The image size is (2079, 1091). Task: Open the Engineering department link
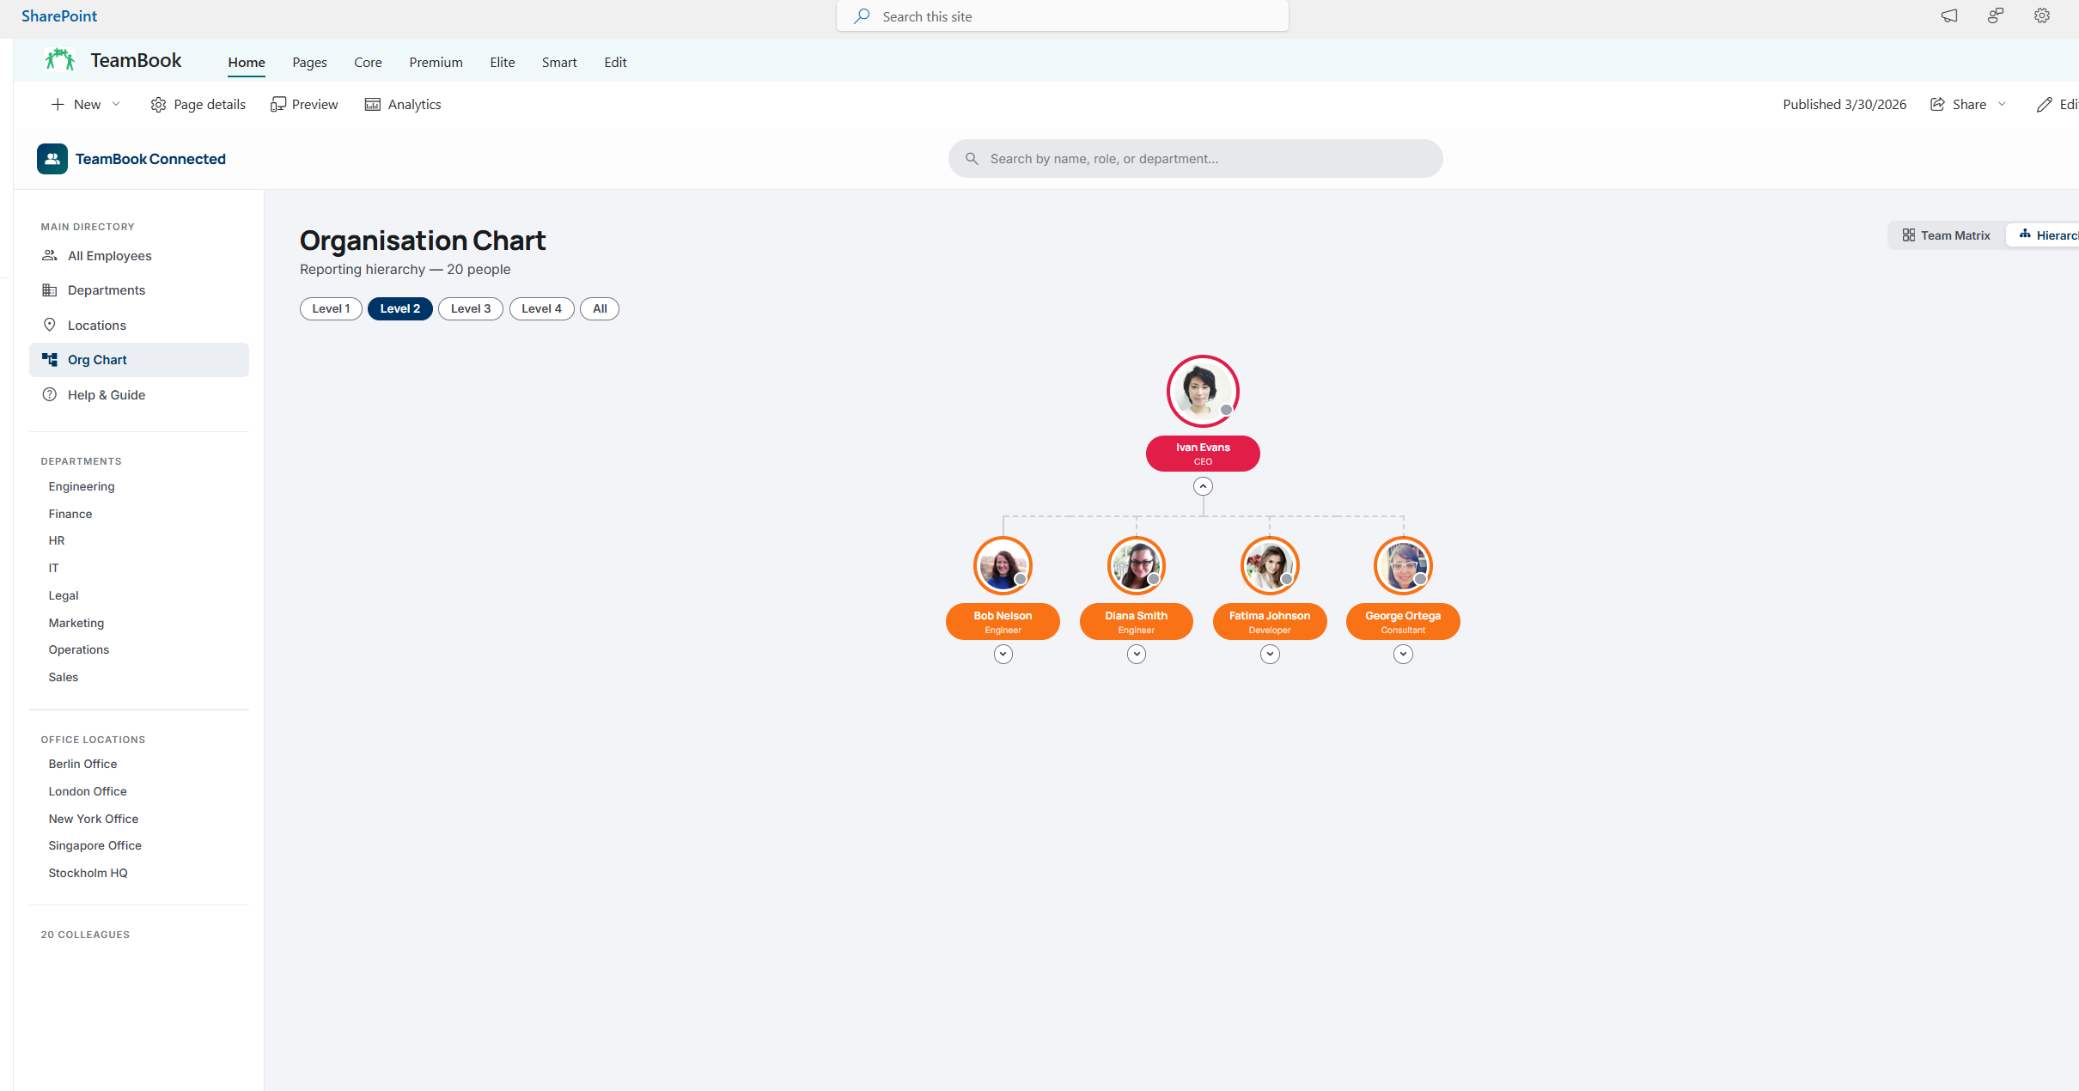(x=82, y=486)
